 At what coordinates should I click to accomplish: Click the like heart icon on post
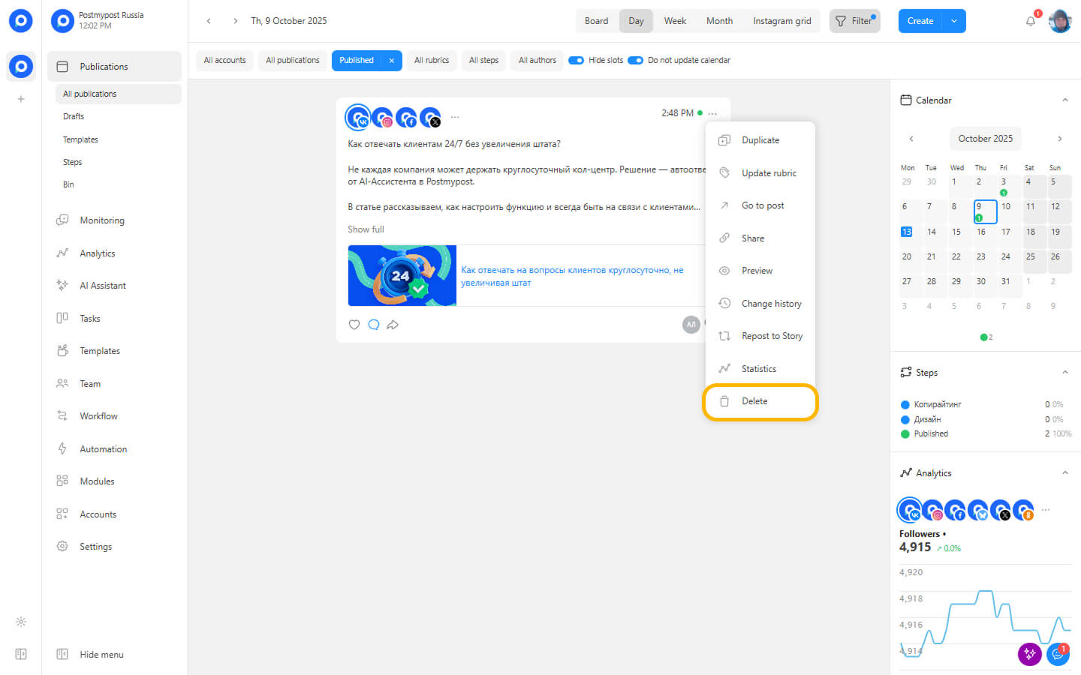pos(354,325)
